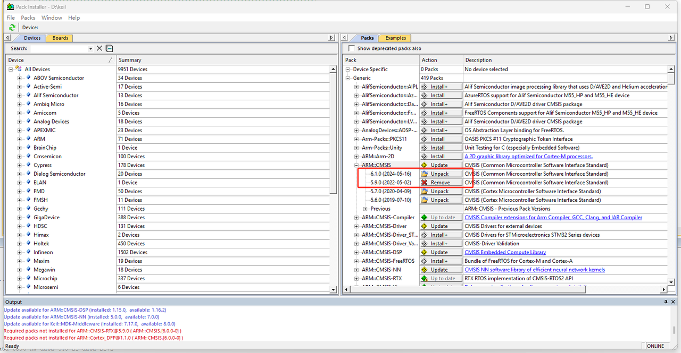The image size is (681, 353).
Task: Expand the GigaDevice vendor node
Action: 20,218
